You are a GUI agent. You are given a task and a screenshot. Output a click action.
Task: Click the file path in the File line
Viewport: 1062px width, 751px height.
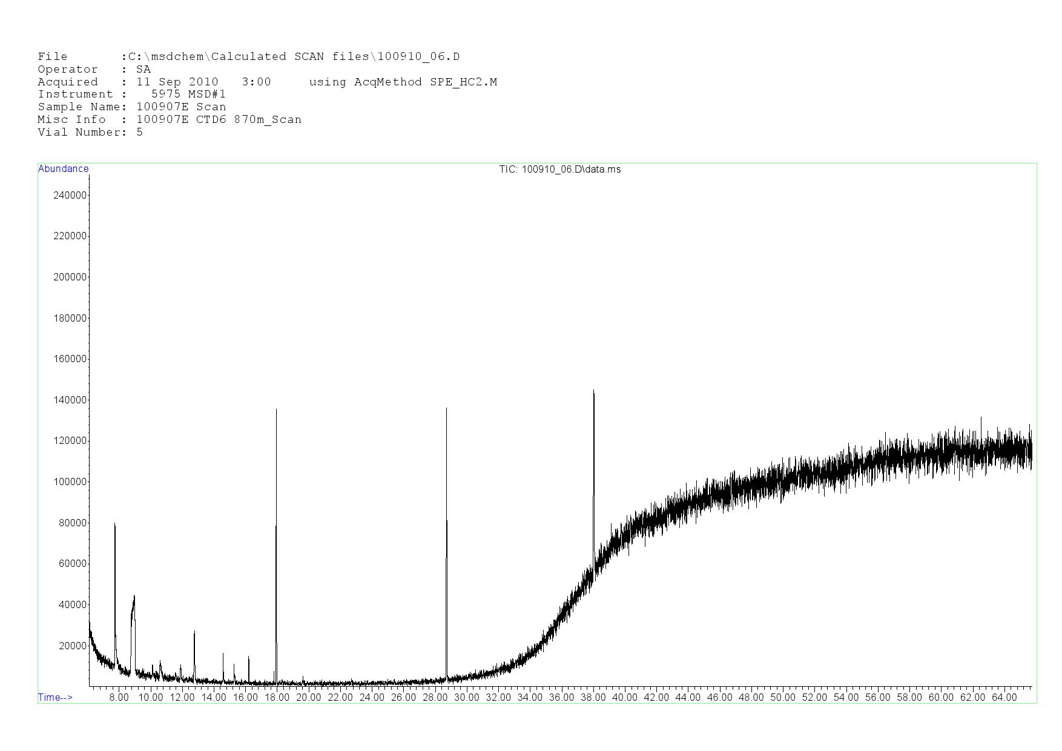click(294, 56)
